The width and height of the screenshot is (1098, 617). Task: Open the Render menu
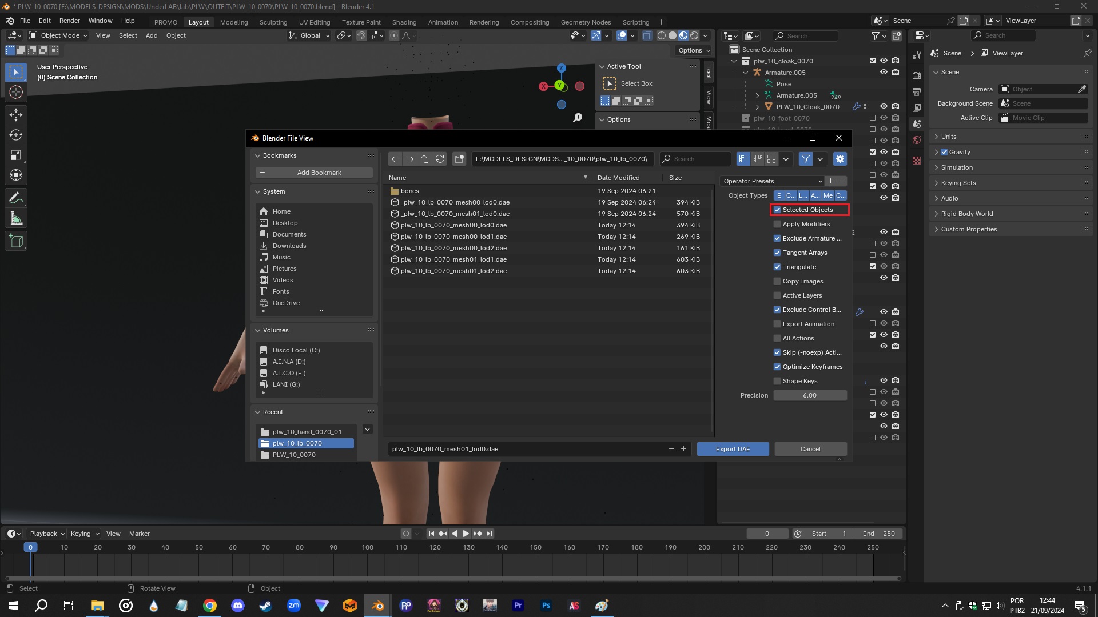pyautogui.click(x=70, y=21)
